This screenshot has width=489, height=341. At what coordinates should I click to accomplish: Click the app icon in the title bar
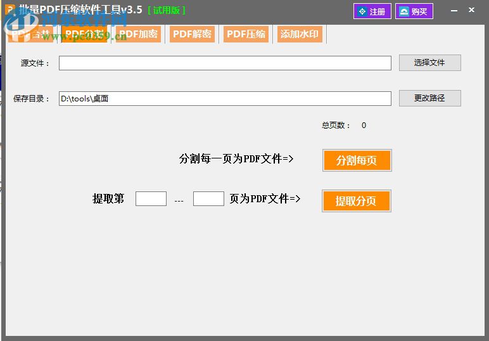[10, 10]
